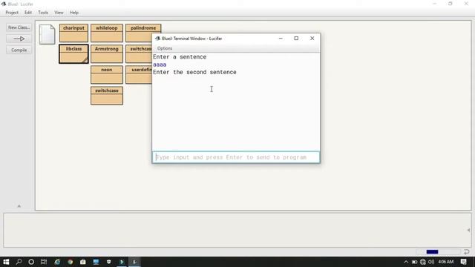Select the whileloop class box
Screen dimensions: 475x267
pyautogui.click(x=107, y=33)
